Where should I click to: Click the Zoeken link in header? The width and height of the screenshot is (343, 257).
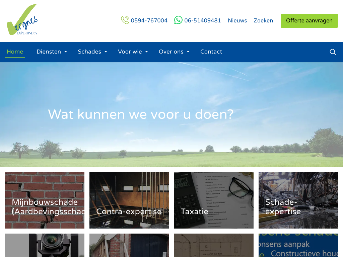pyautogui.click(x=263, y=20)
